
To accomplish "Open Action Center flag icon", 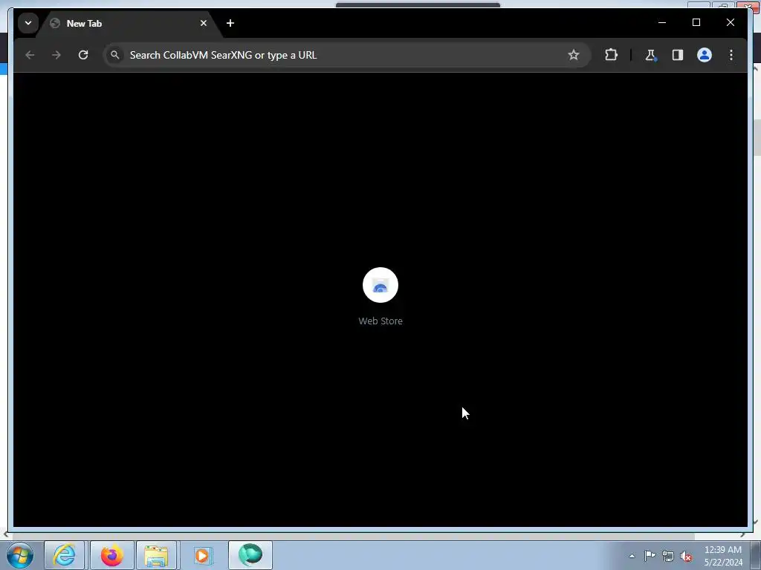I will coord(650,555).
